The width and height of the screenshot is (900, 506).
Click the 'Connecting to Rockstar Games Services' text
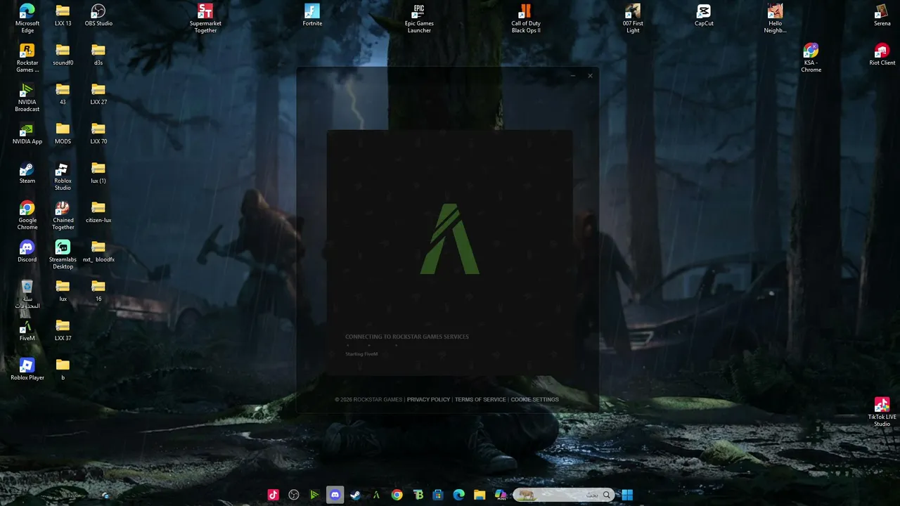406,337
